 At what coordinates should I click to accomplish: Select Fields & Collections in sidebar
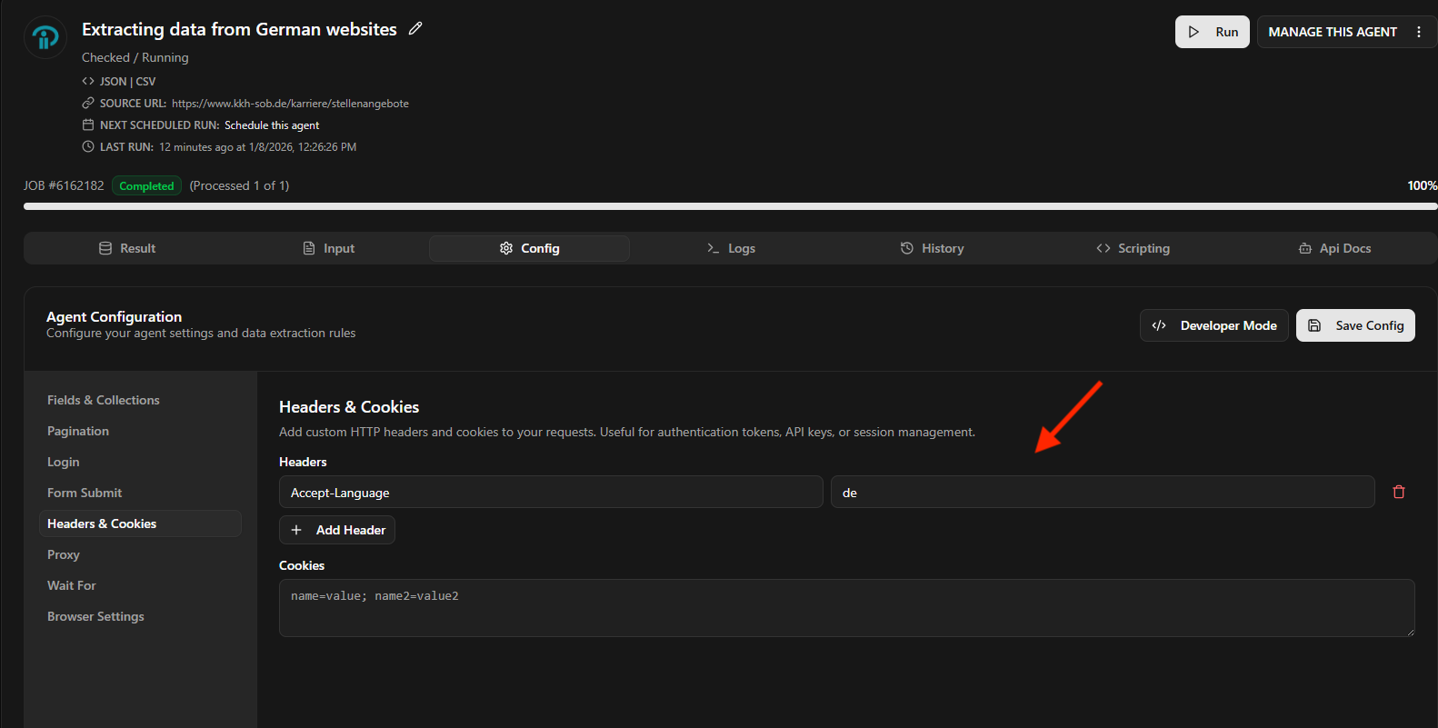[104, 400]
